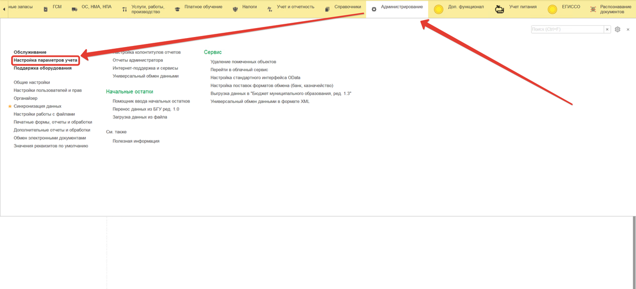This screenshot has height=289, width=636.
Task: Open Перенос данных из БГУ ред. 1.0
Action: point(146,109)
